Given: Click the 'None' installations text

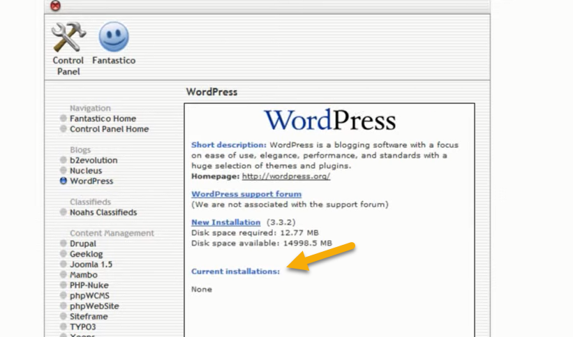Looking at the screenshot, I should pos(202,290).
